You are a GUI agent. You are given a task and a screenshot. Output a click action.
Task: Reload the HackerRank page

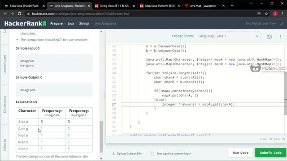tap(20, 14)
